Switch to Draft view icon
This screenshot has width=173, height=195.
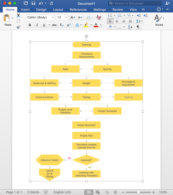[115, 192]
